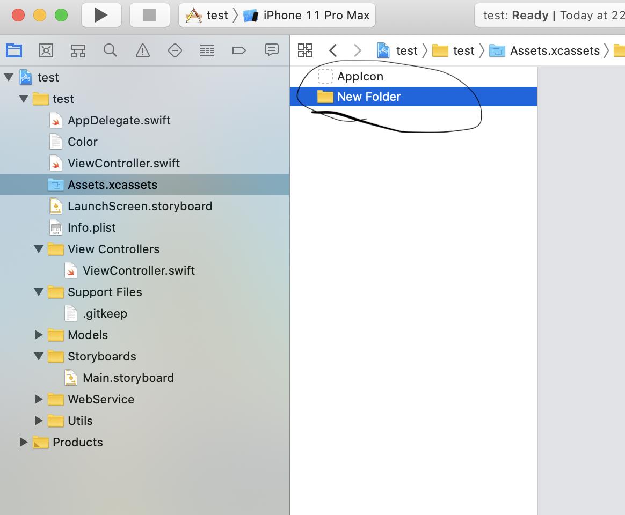Select the Utils folder
Image resolution: width=625 pixels, height=515 pixels.
click(144, 421)
